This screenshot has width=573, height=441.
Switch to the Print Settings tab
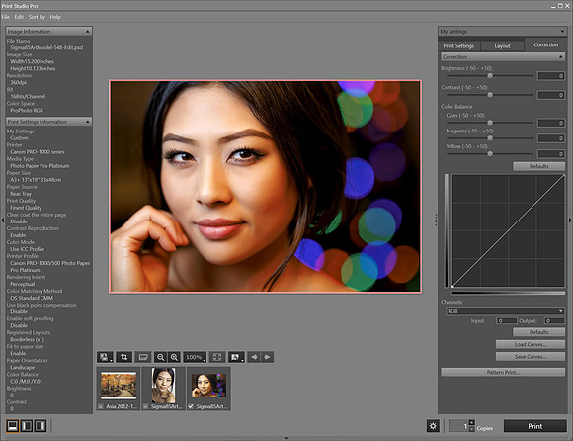458,46
